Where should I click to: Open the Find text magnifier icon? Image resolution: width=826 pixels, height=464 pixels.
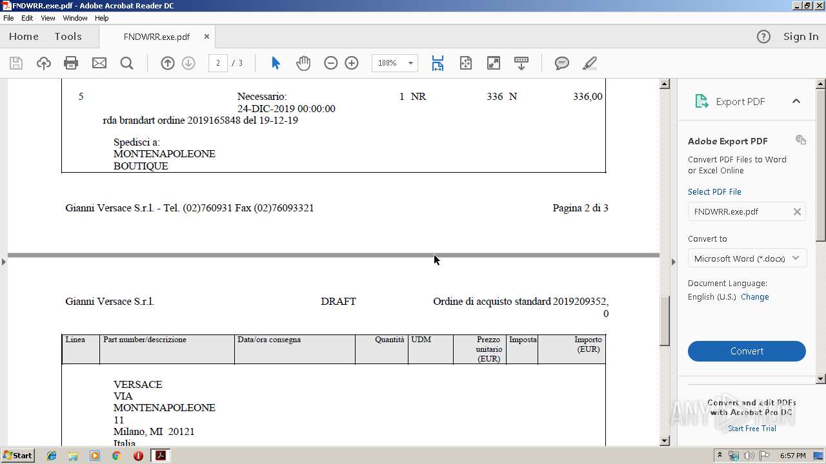pos(126,63)
